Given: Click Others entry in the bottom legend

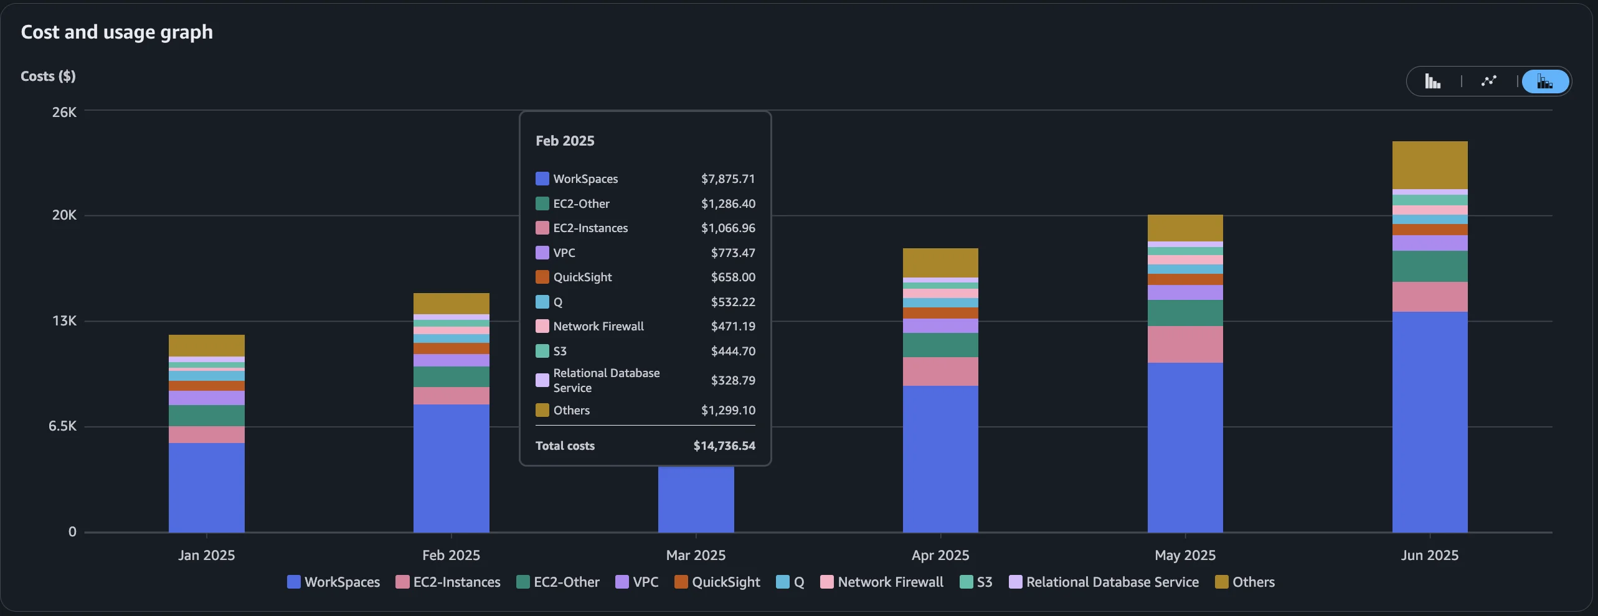Looking at the screenshot, I should [x=1245, y=582].
